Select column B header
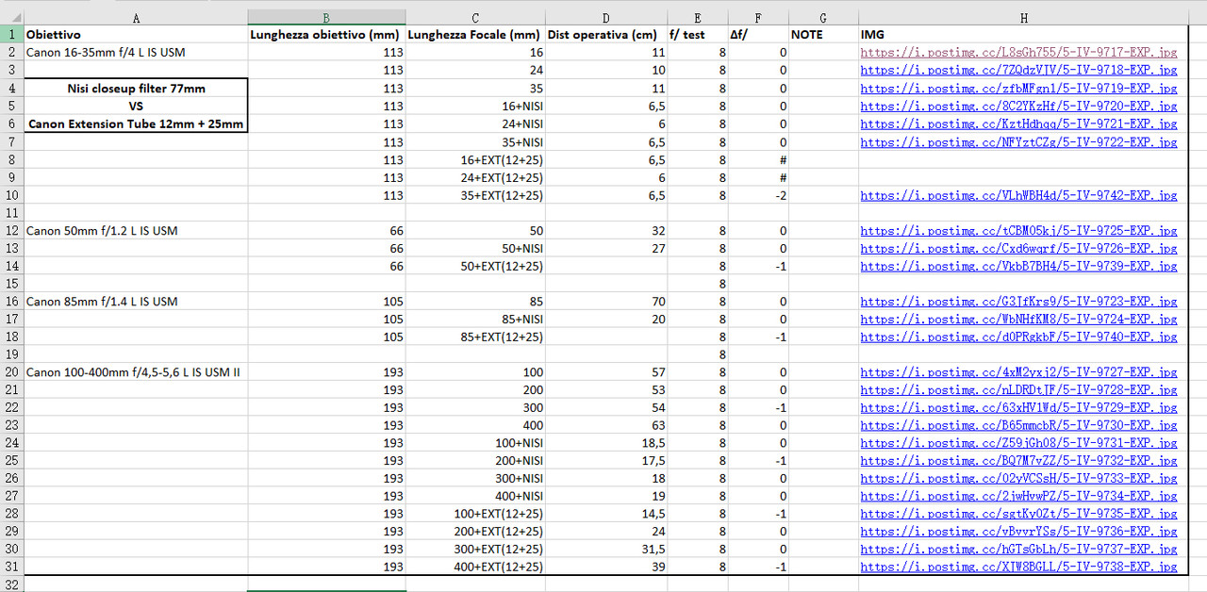The image size is (1207, 592). [x=327, y=18]
